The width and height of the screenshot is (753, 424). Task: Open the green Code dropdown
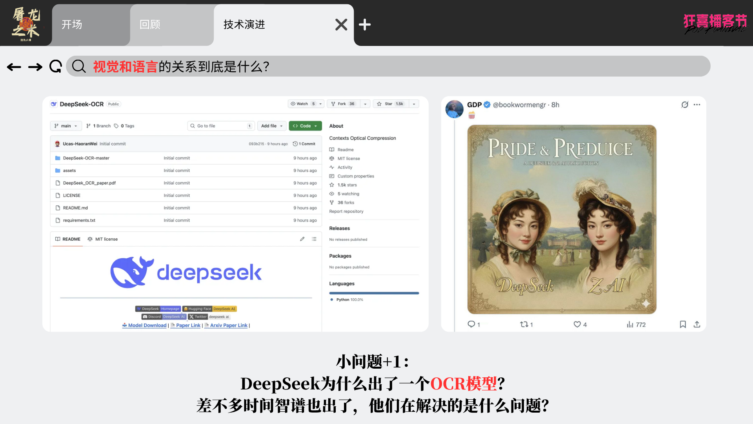[305, 126]
